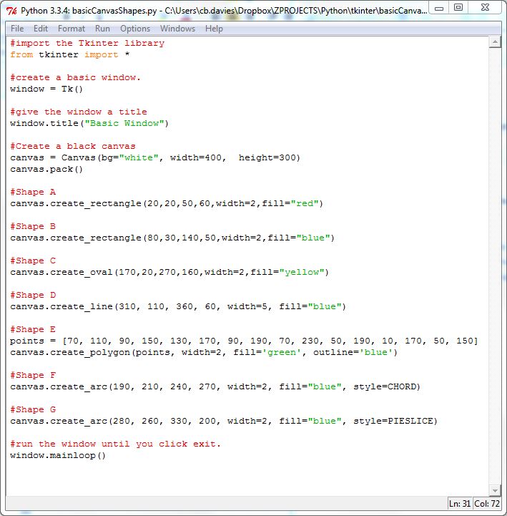Click 'style=PIESLICE' in the arc line
The height and width of the screenshot is (516, 507).
(x=393, y=422)
